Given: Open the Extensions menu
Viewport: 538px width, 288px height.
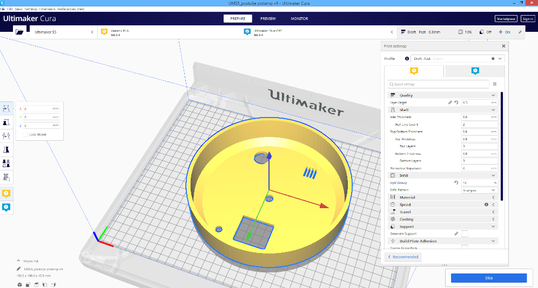Looking at the screenshot, I should 48,9.
